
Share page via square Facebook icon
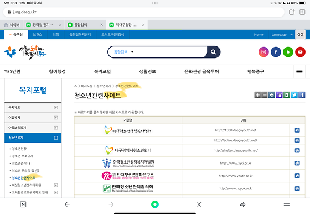click(x=302, y=95)
